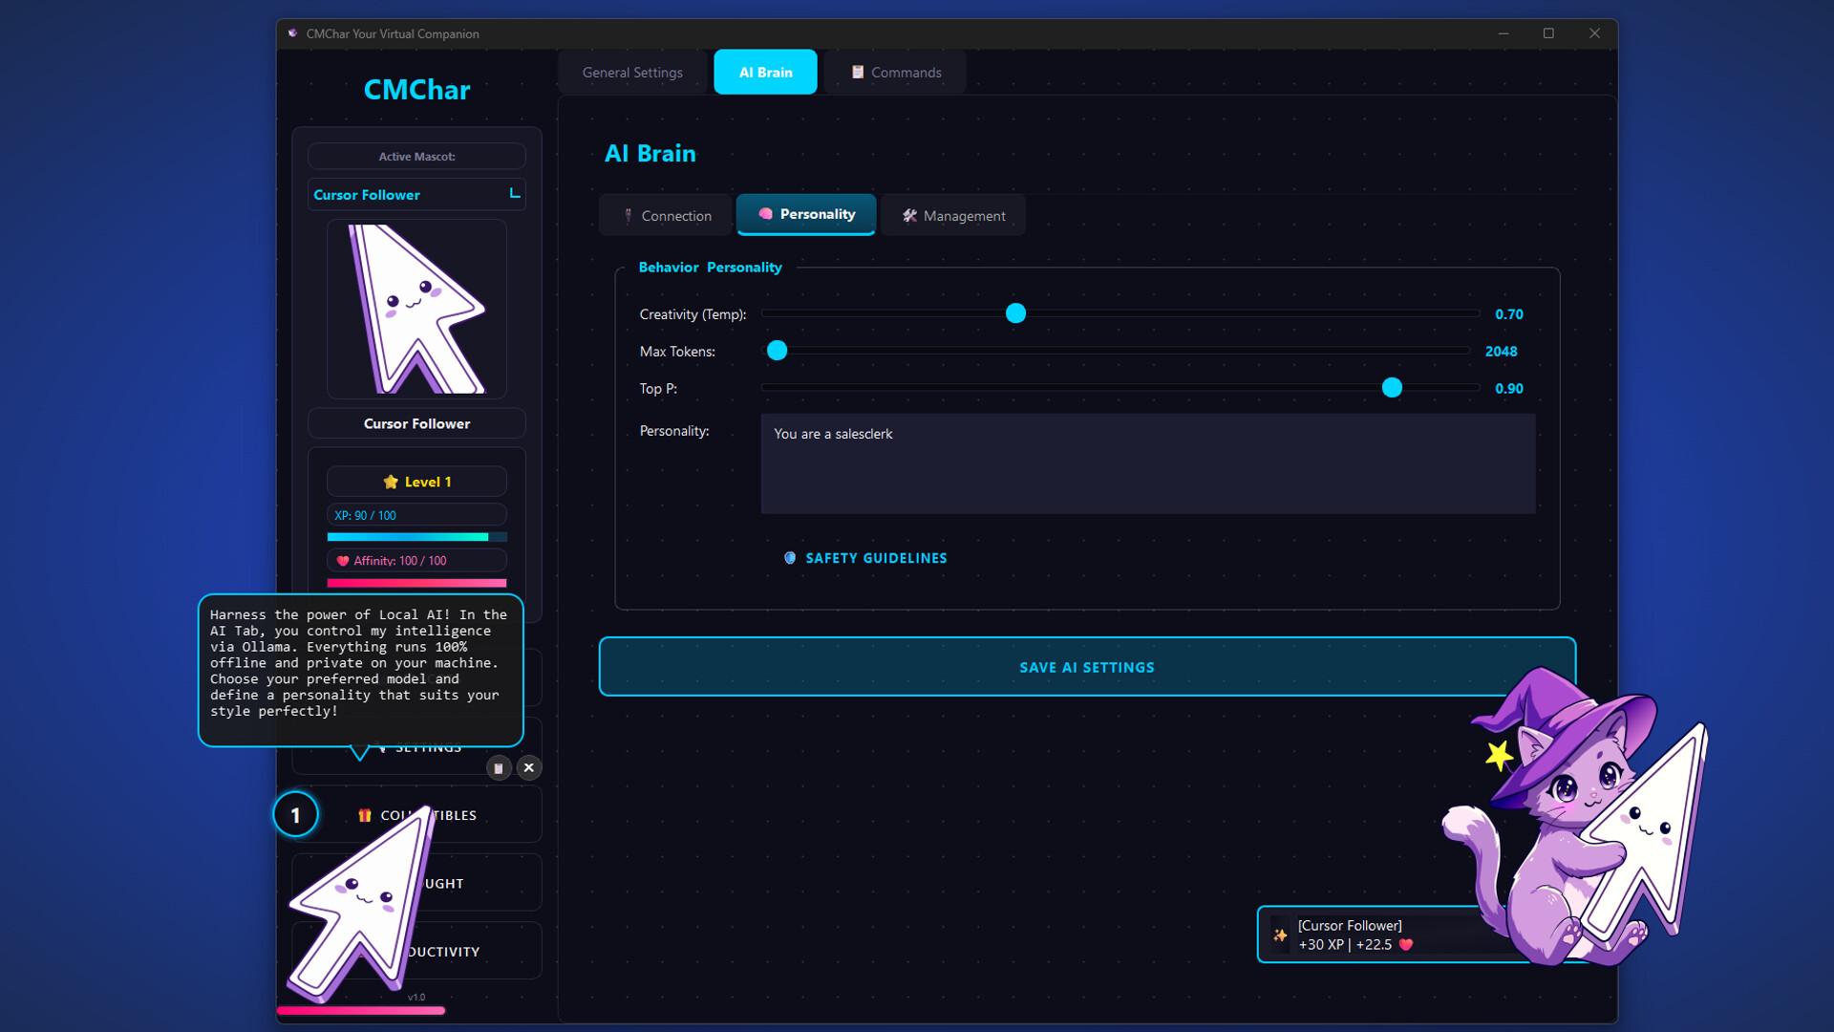
Task: Open the Management tools icon
Action: (x=909, y=215)
